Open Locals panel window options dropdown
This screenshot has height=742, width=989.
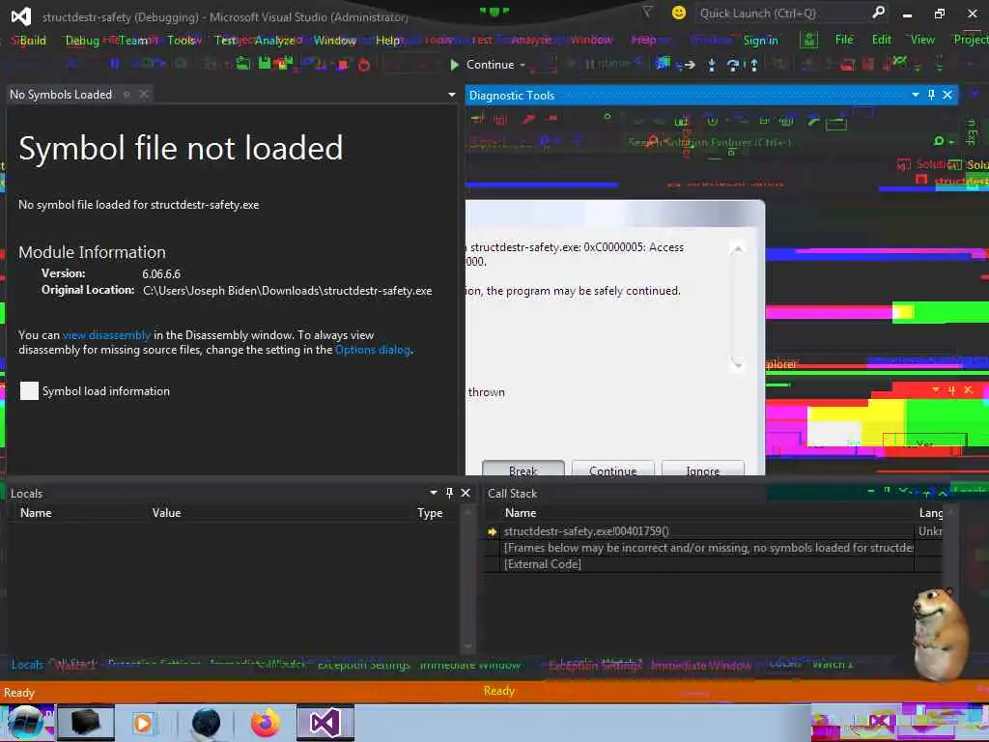click(x=434, y=493)
